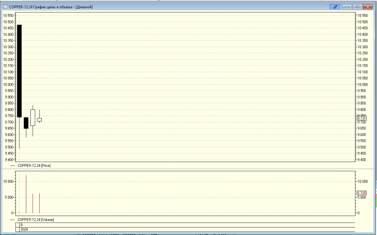377x235 pixels.
Task: Minimize the COPPER-12.24 chart window
Action: [347, 7]
